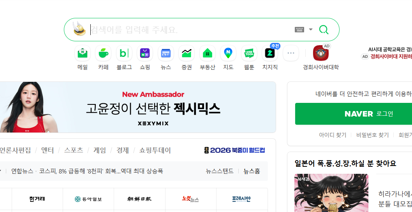Click the 경희사이버대 지원 ad text link
Screen dimensions: 412x212
click(391, 56)
